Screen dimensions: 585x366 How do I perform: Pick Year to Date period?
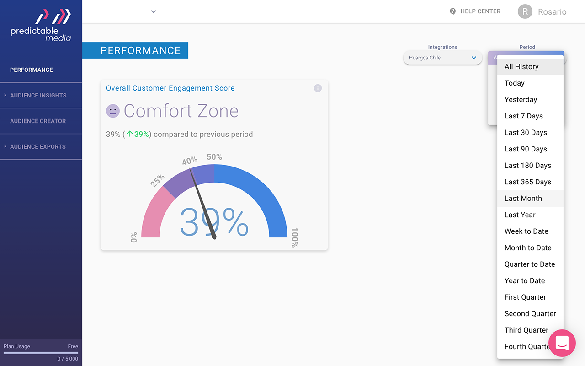pos(524,281)
